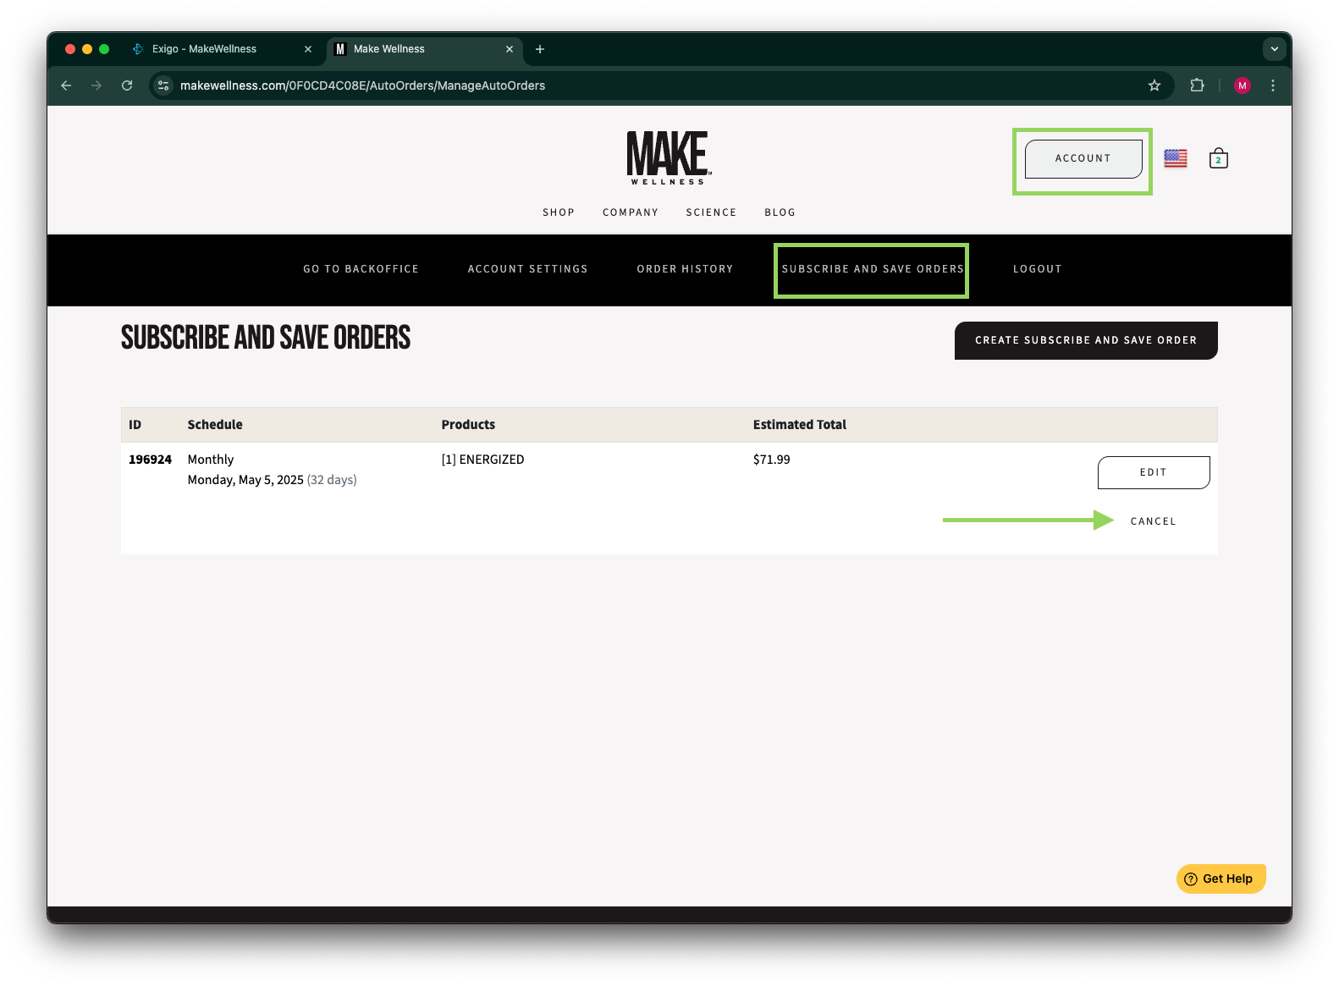Click the ID column header

(x=135, y=425)
